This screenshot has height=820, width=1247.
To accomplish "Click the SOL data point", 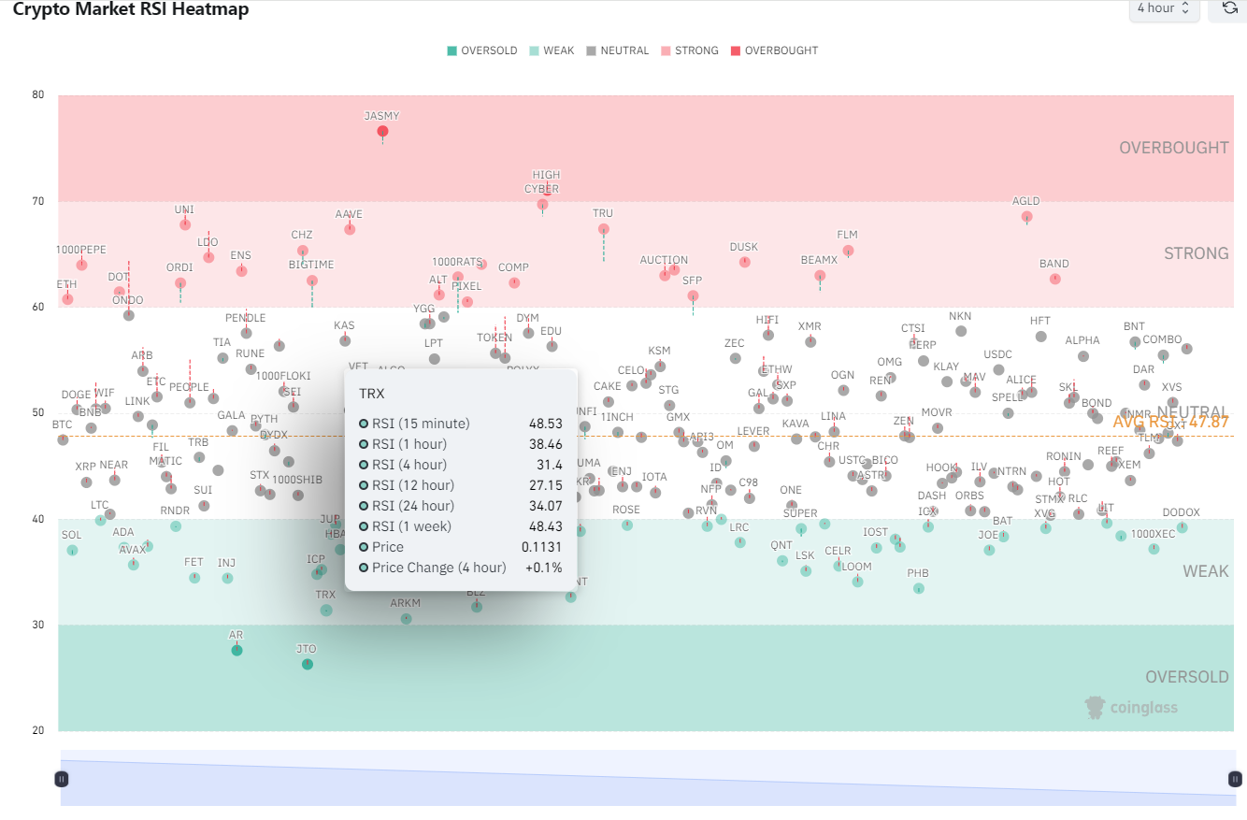I will pyautogui.click(x=72, y=551).
